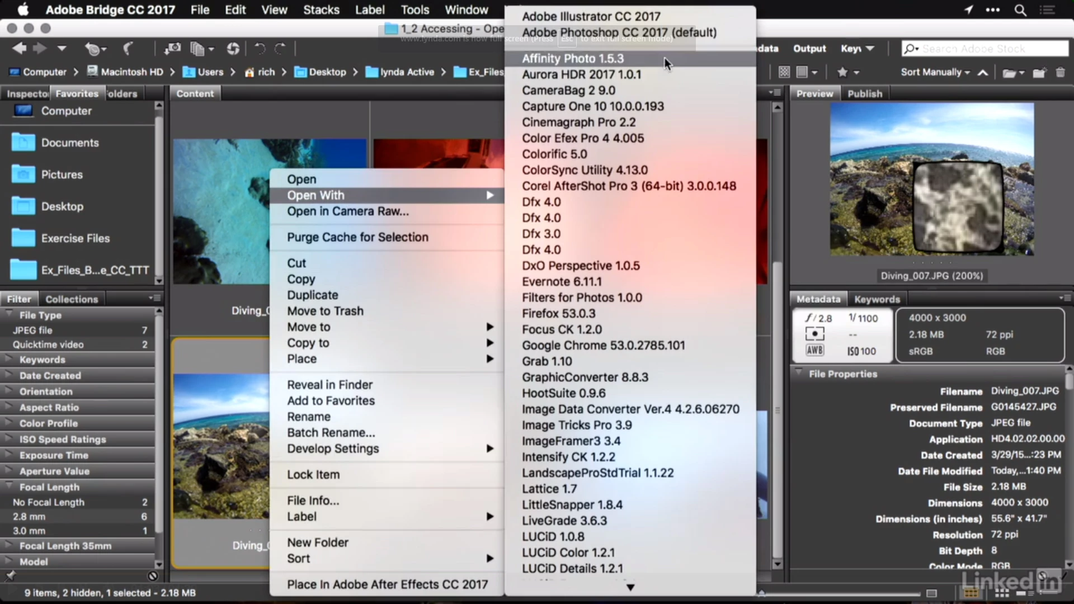Click the thumbnail quality checkerboard icon
The image size is (1074, 604).
(x=784, y=72)
